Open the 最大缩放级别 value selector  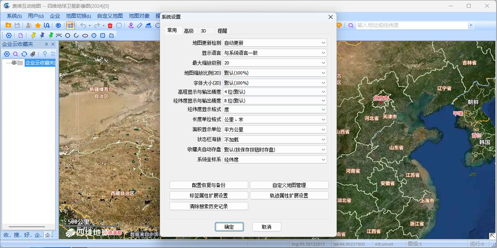(x=275, y=63)
